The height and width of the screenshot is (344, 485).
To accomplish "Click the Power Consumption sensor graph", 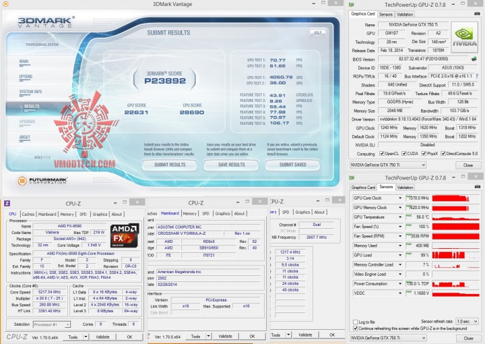I will [x=455, y=283].
